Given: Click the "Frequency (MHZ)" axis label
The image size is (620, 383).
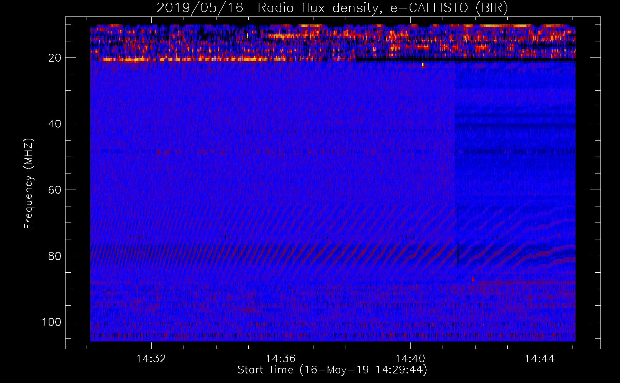Looking at the screenshot, I should tap(29, 184).
